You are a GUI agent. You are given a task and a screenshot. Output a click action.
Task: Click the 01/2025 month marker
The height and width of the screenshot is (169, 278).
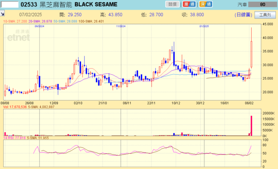pos(204,26)
